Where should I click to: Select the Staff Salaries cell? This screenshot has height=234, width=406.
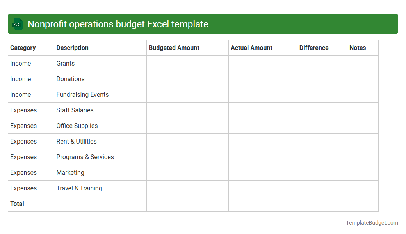pyautogui.click(x=75, y=110)
